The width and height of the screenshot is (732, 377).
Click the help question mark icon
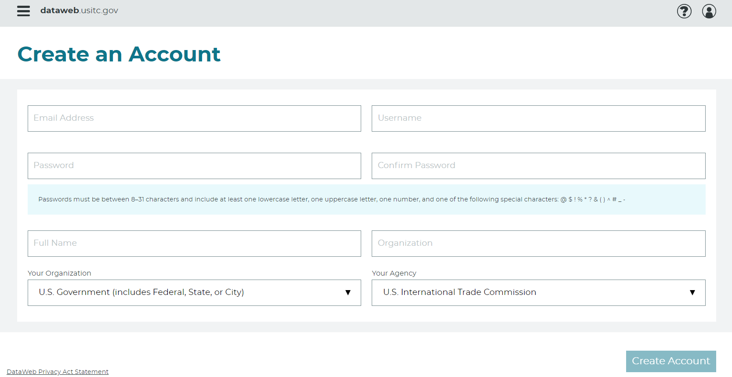[684, 11]
